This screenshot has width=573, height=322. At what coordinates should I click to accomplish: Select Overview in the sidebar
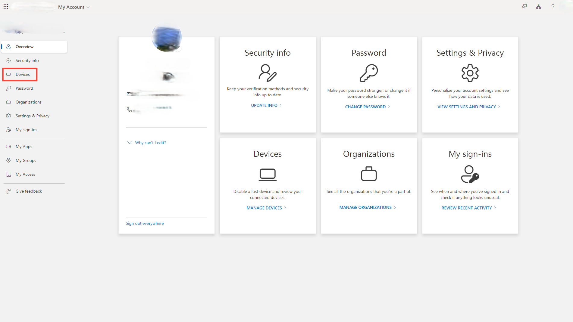click(x=34, y=47)
